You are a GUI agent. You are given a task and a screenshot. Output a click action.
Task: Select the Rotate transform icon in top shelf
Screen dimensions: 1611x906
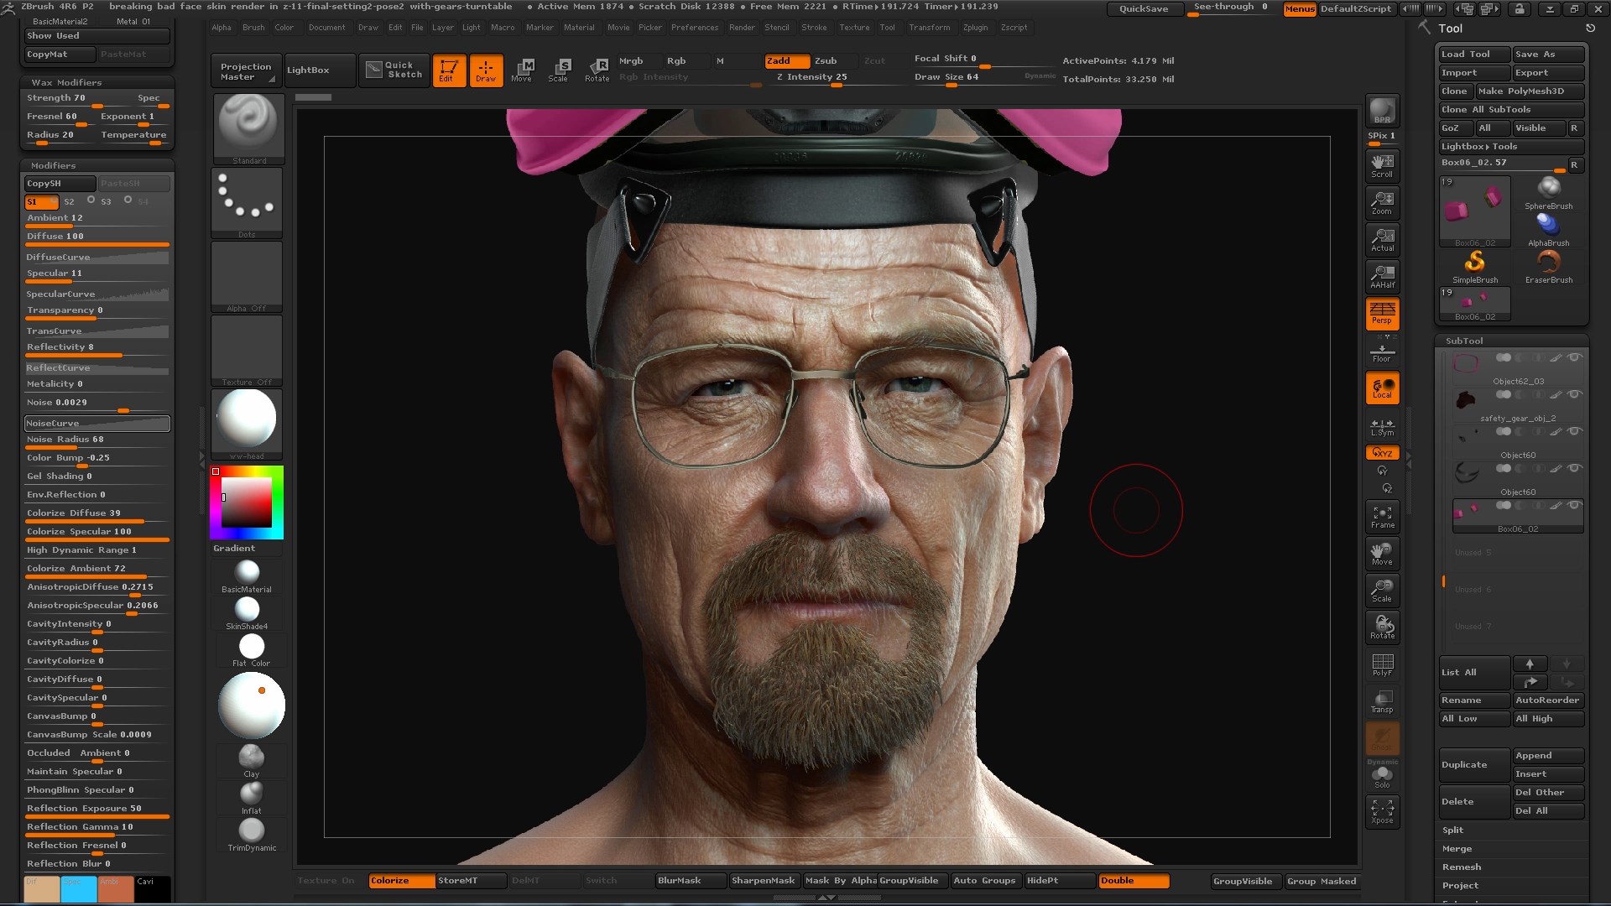[x=597, y=70]
